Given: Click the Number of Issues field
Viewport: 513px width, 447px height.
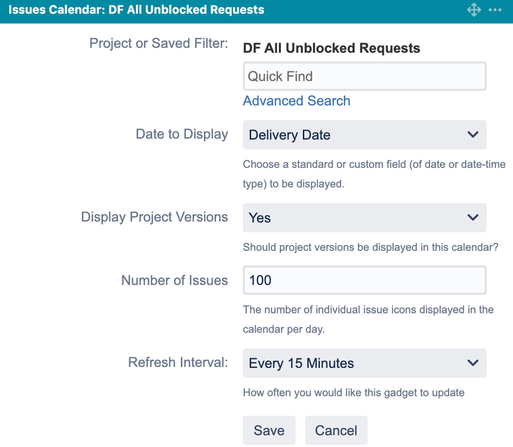Looking at the screenshot, I should [x=365, y=280].
